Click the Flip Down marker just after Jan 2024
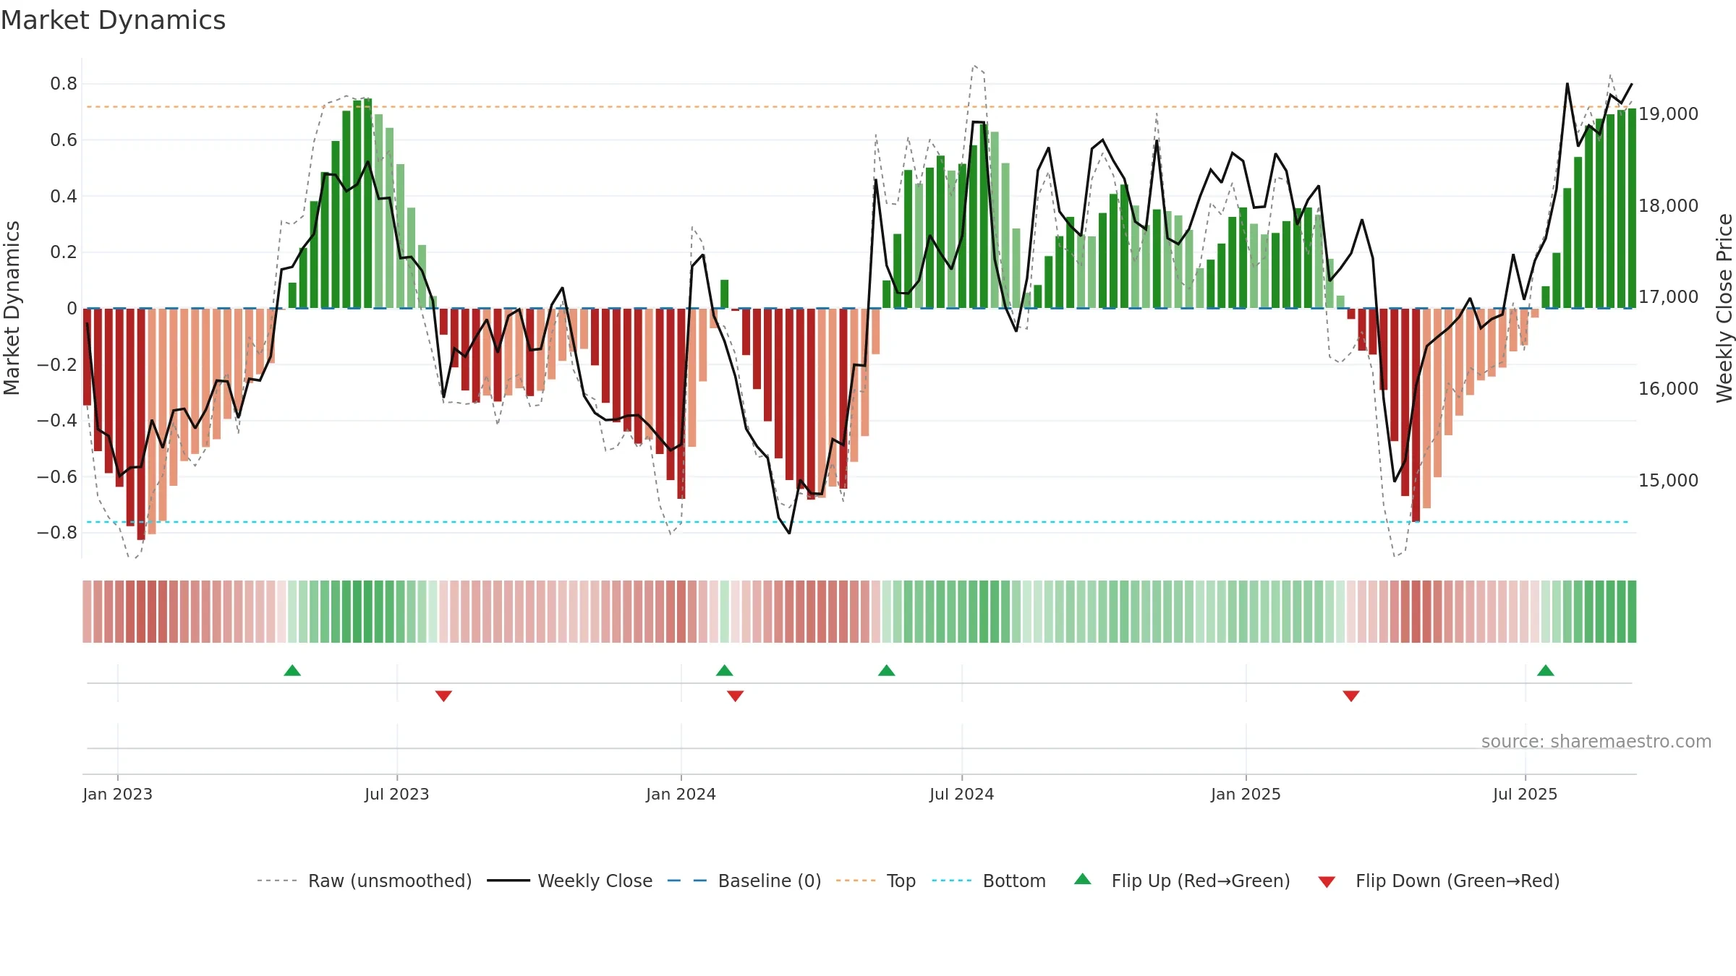The height and width of the screenshot is (976, 1736). (x=736, y=696)
